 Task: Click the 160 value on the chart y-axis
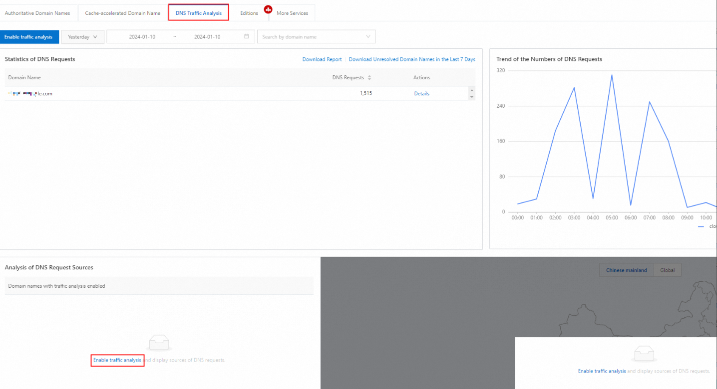[501, 142]
